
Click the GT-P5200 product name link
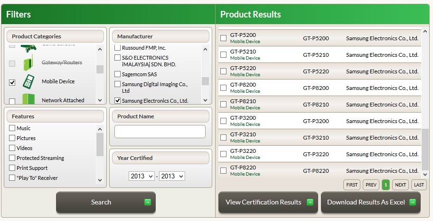pos(243,35)
